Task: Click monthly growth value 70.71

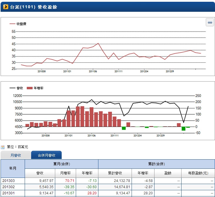Action: pyautogui.click(x=70, y=181)
